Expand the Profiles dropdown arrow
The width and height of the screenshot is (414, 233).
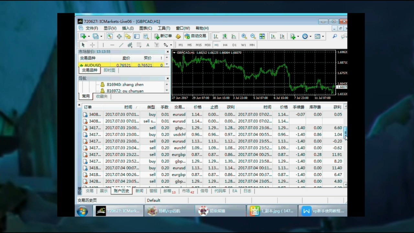[x=101, y=36]
